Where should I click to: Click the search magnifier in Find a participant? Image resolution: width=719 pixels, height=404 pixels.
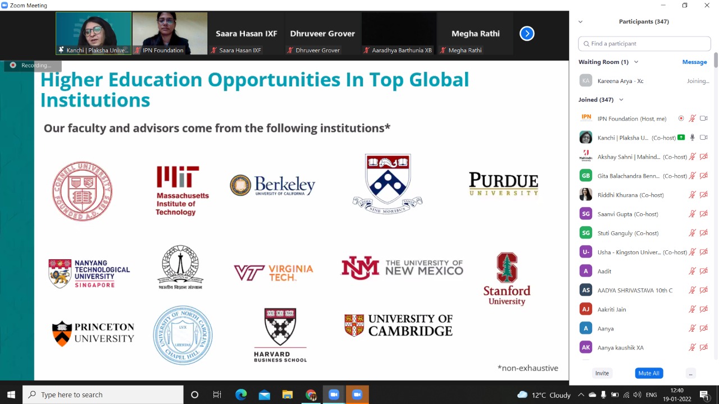(586, 44)
